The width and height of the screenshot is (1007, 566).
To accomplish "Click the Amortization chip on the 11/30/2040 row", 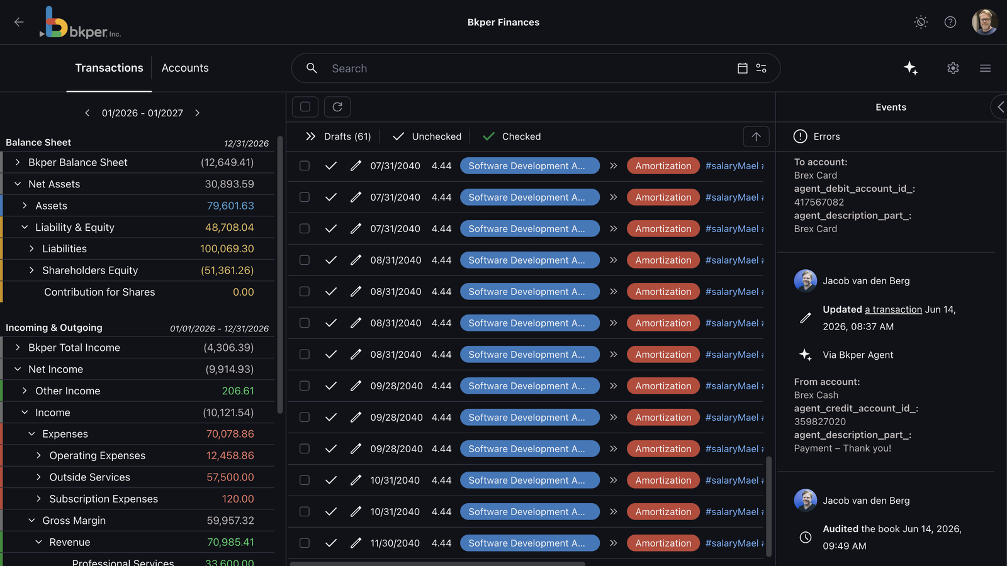I will coord(663,543).
